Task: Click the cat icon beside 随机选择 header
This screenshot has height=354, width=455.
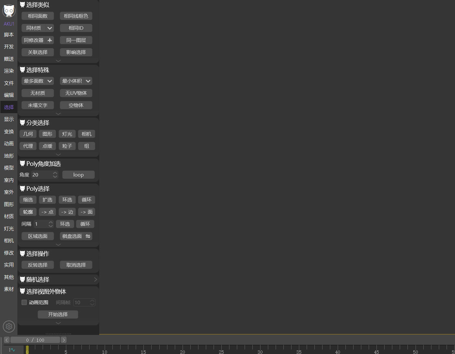Action: (22, 279)
